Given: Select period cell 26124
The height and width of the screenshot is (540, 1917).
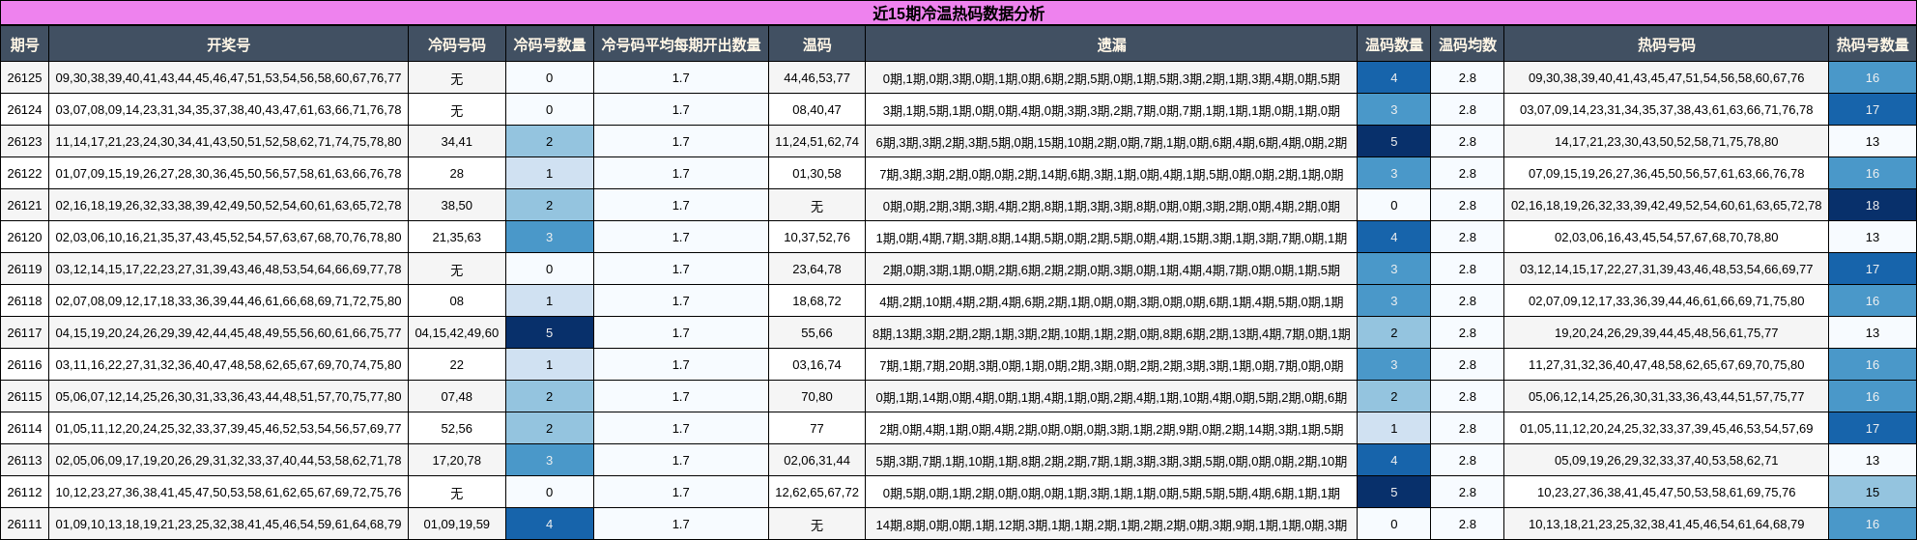Looking at the screenshot, I should point(24,110).
